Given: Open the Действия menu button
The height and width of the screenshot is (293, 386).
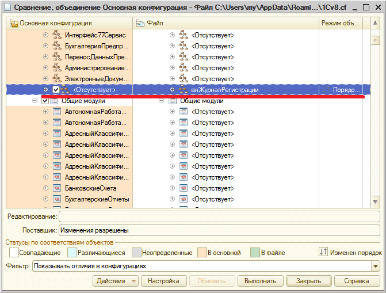Looking at the screenshot, I should click(x=115, y=281).
